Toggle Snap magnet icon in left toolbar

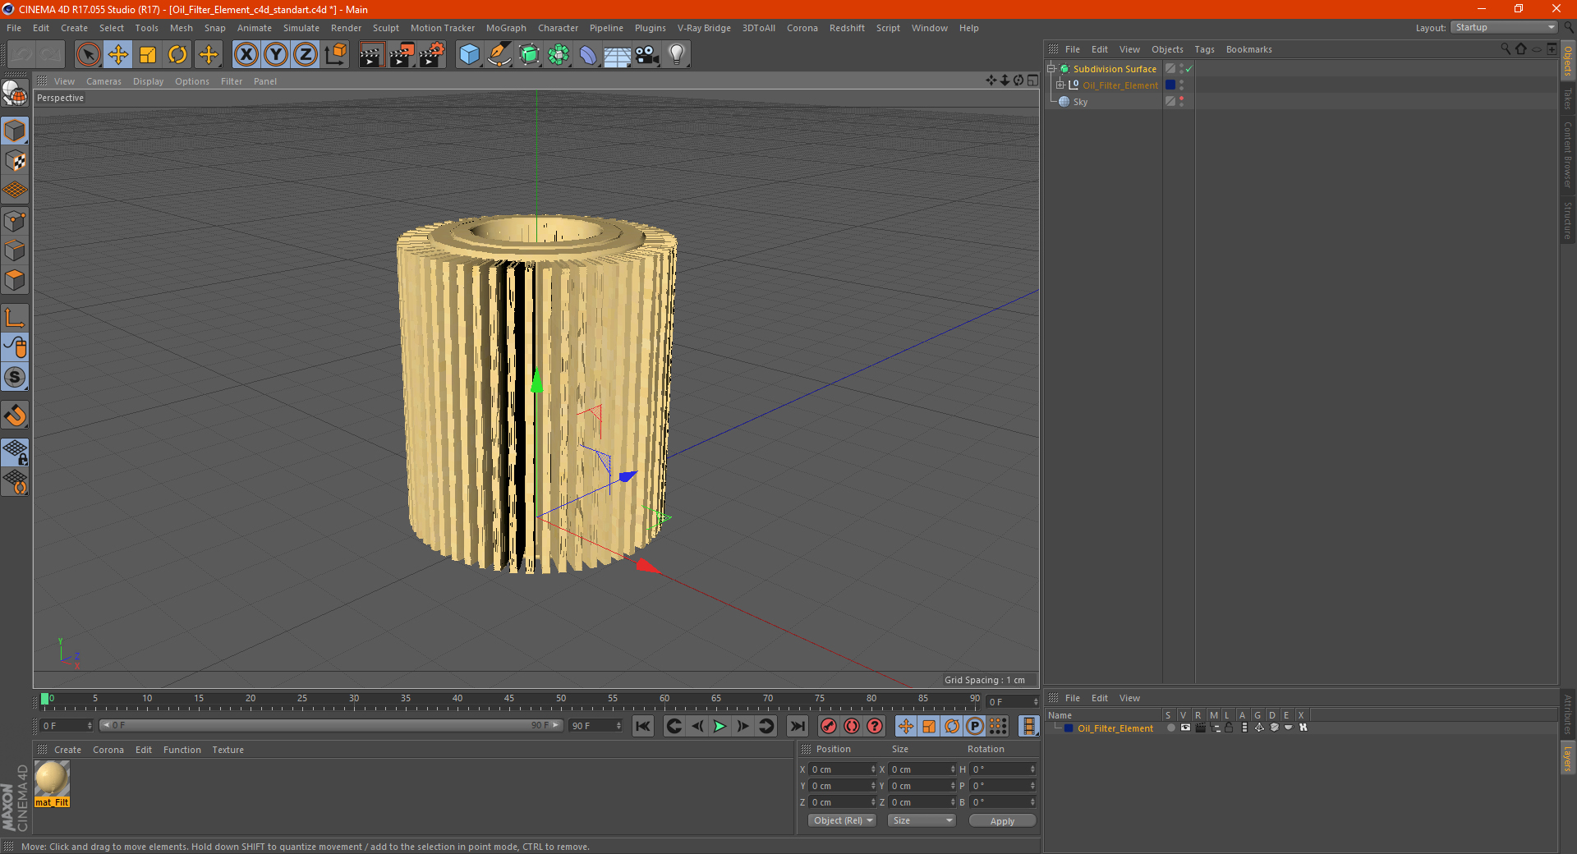tap(15, 416)
